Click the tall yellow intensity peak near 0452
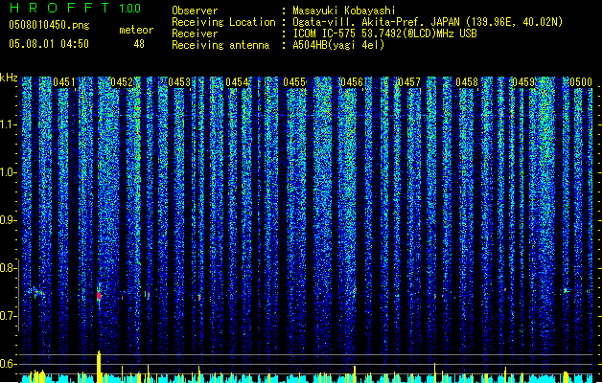The image size is (603, 383). point(99,367)
